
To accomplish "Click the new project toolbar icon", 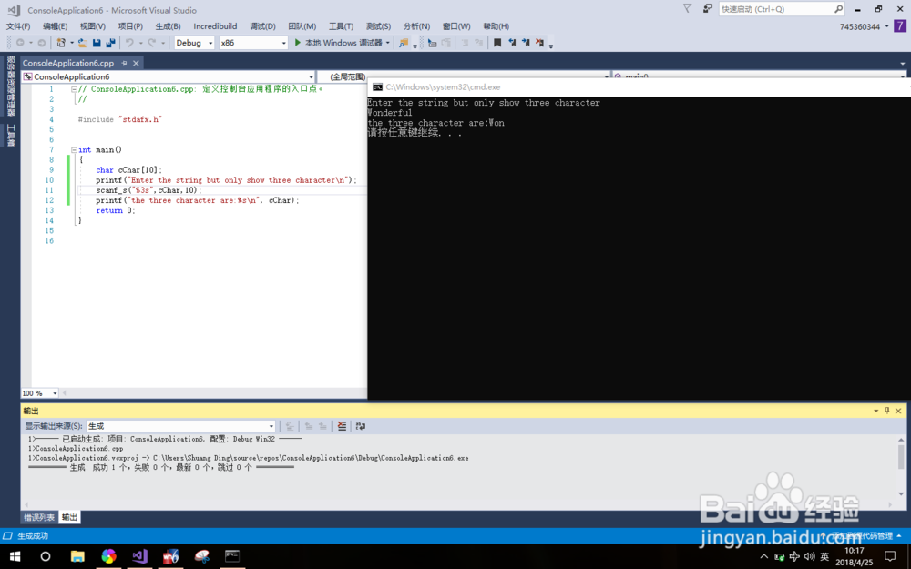I will pyautogui.click(x=61, y=43).
